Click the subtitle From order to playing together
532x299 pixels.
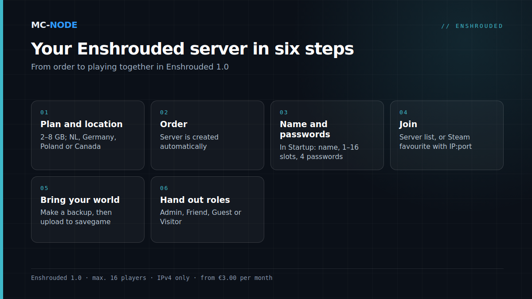[x=130, y=67]
